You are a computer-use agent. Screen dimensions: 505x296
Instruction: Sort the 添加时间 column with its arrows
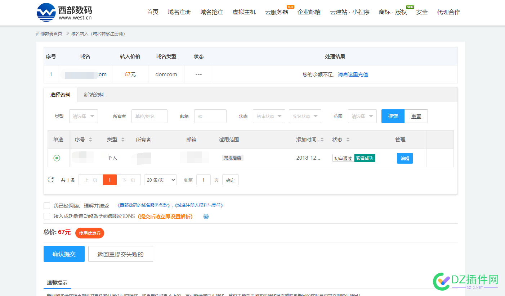click(322, 140)
